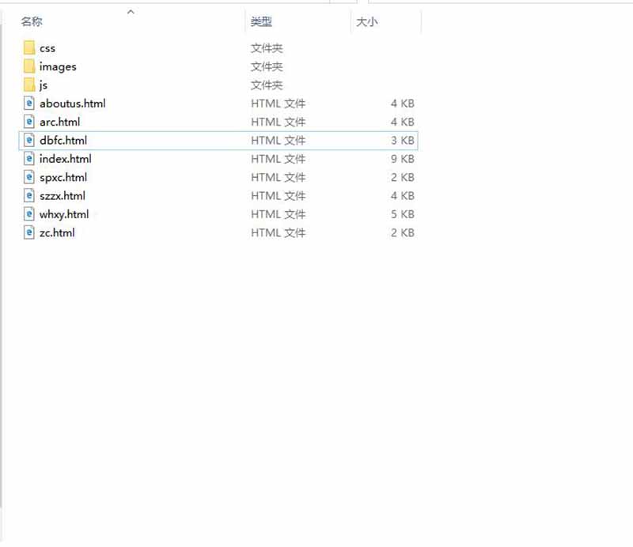Viewport: 633px width, 547px height.
Task: Select the szzx.html file name
Action: coord(63,196)
